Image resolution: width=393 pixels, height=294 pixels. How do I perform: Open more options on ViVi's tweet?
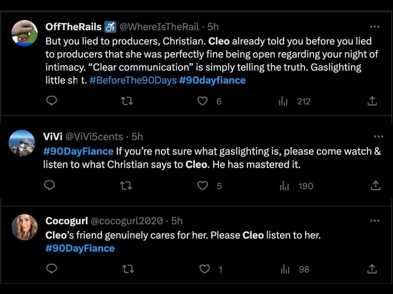pyautogui.click(x=378, y=137)
